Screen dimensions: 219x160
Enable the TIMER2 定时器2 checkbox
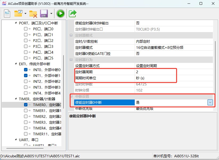click(x=26, y=116)
